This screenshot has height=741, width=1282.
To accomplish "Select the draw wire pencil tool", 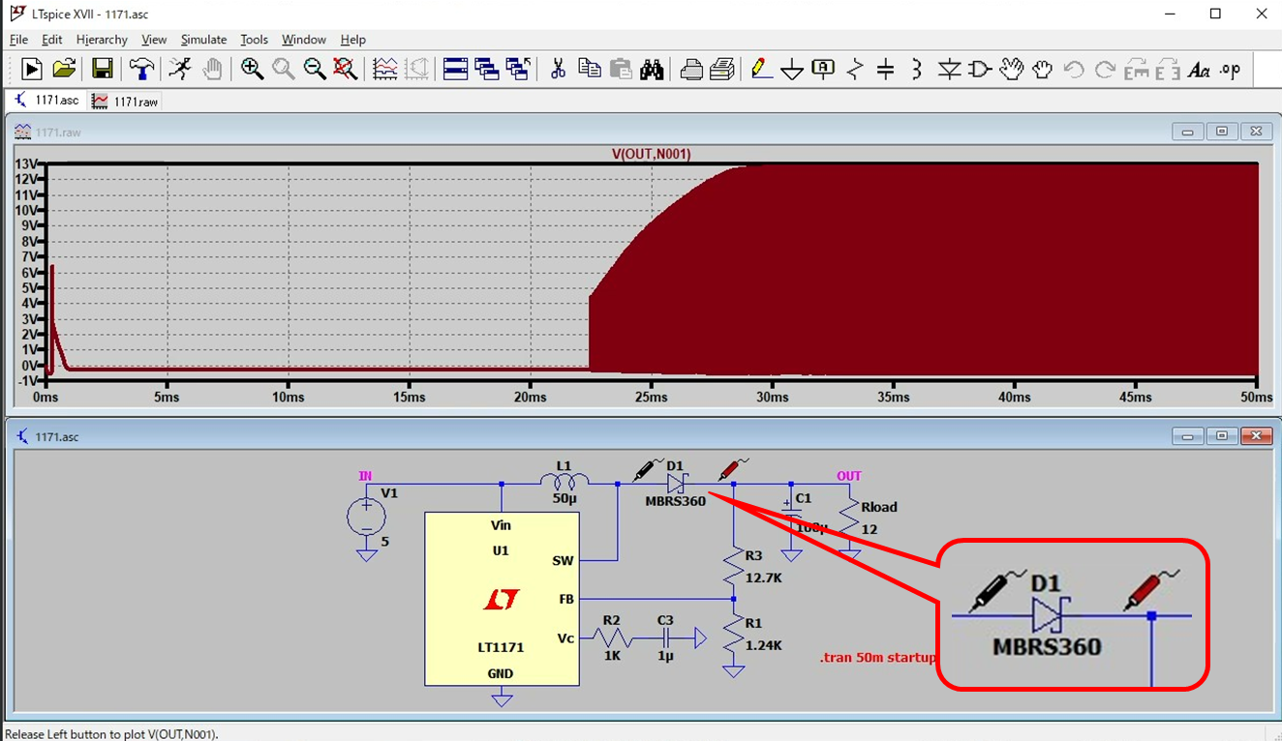I will pyautogui.click(x=761, y=69).
